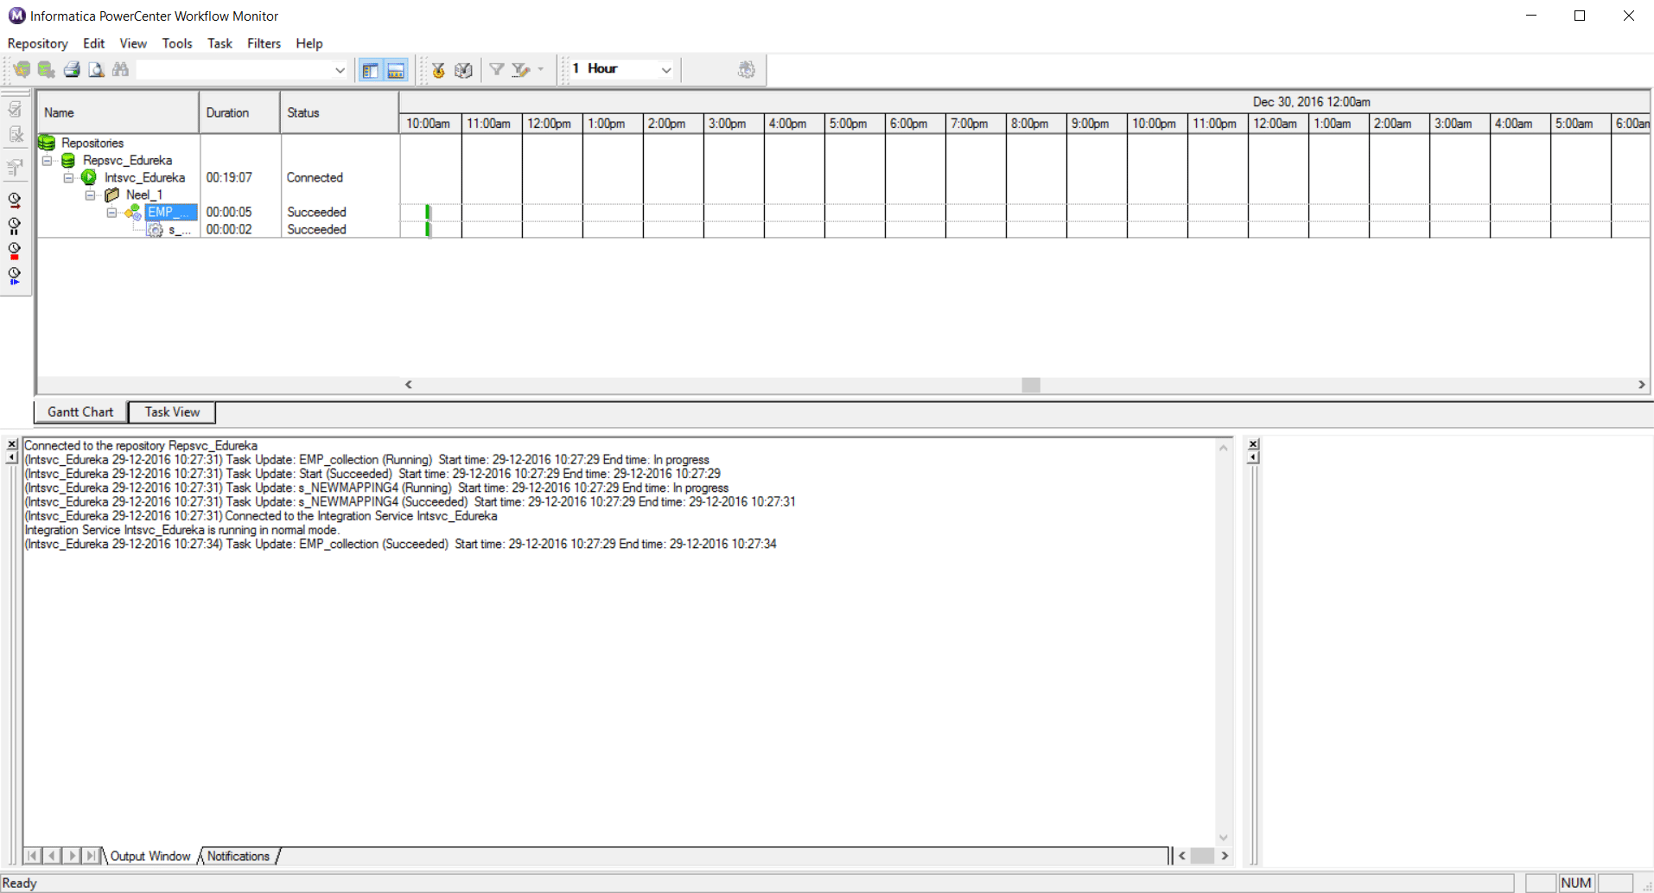The width and height of the screenshot is (1654, 893).
Task: Collapse the Intsvc_Edureka tree node
Action: (x=69, y=177)
